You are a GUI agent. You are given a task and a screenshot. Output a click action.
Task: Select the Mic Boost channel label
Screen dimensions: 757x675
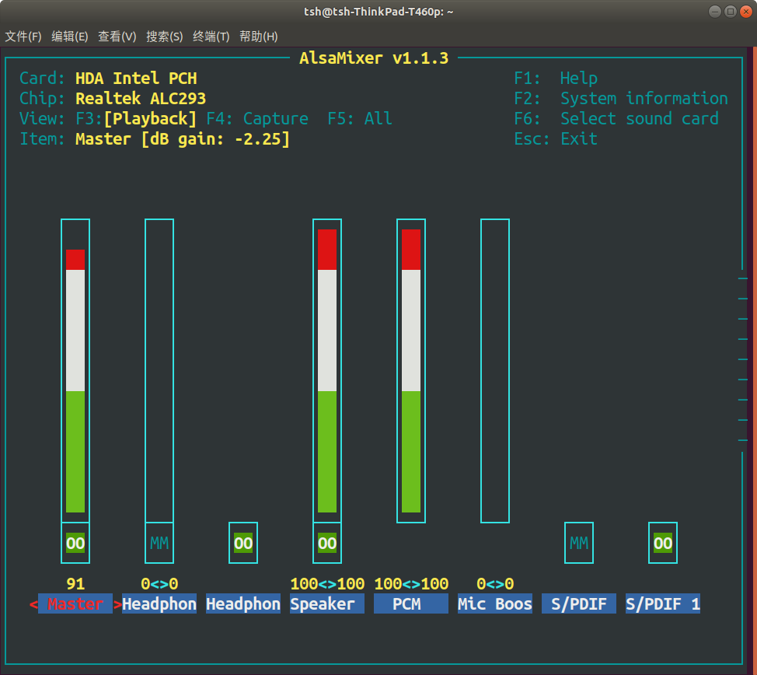(494, 603)
